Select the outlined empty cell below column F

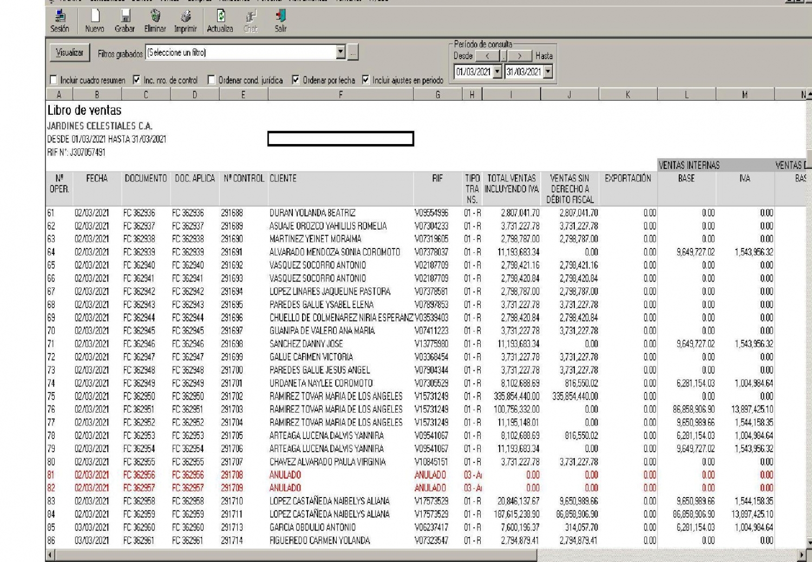pyautogui.click(x=340, y=139)
